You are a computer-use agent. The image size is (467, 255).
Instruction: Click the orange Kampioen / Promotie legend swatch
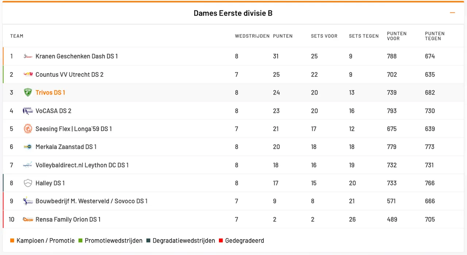tap(12, 240)
